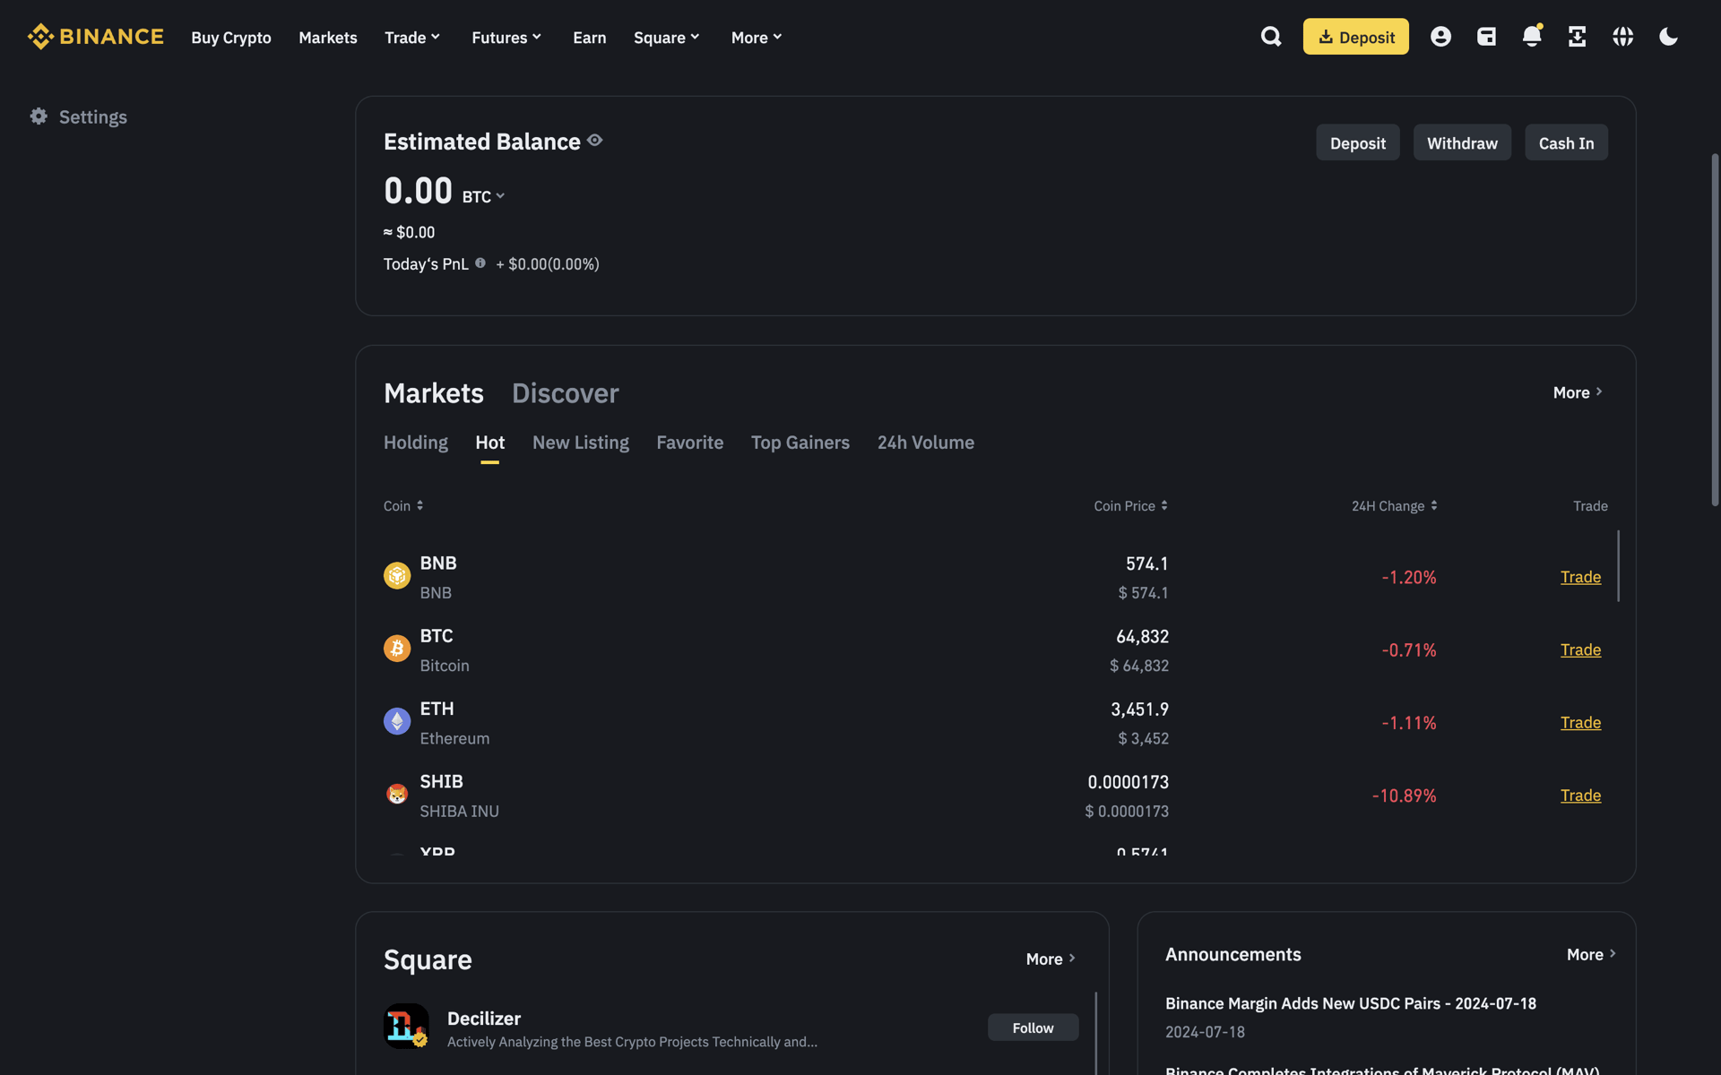1721x1075 pixels.
Task: Switch to the New Listing tab
Action: click(581, 443)
